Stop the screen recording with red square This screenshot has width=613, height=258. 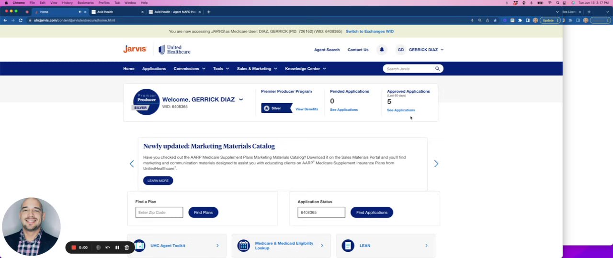74,247
